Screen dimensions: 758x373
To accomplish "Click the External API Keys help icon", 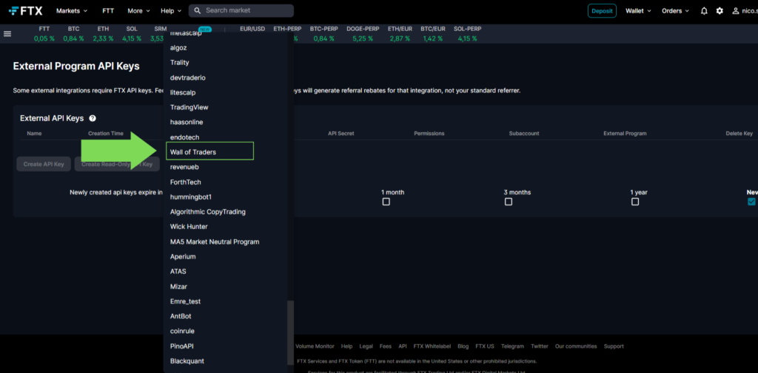I will (93, 118).
